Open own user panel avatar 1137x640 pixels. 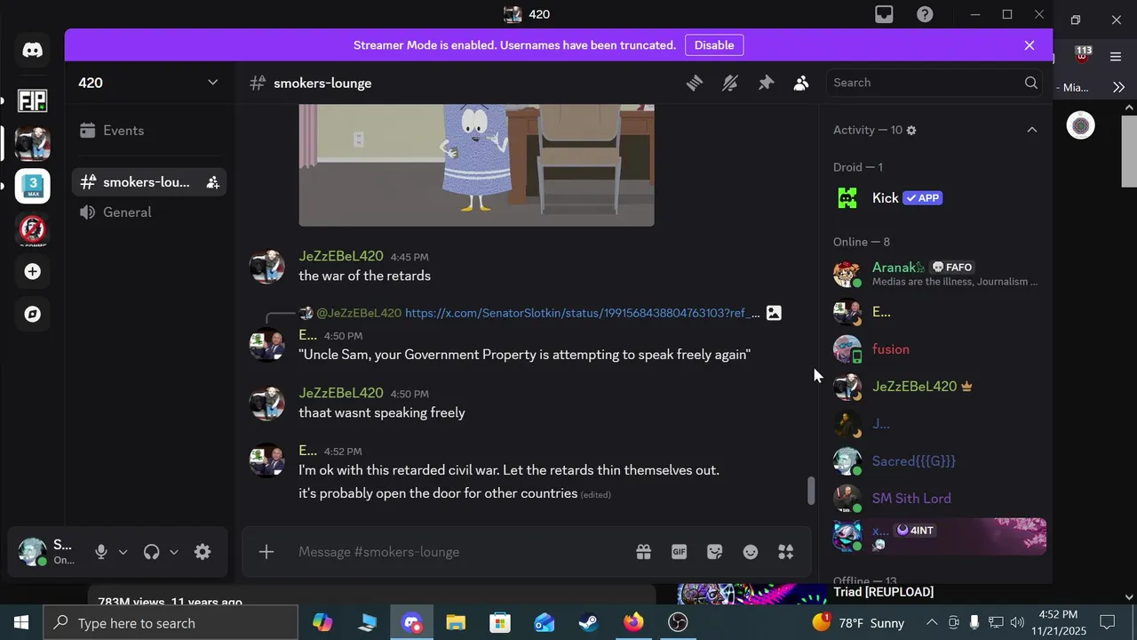point(33,552)
